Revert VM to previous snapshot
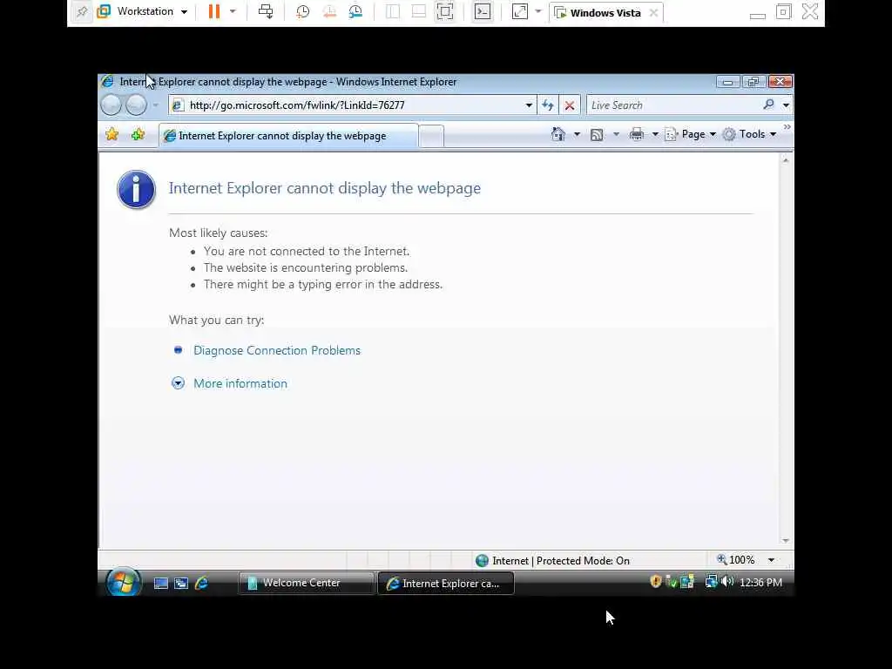Screen dimensions: 892x669 [329, 12]
